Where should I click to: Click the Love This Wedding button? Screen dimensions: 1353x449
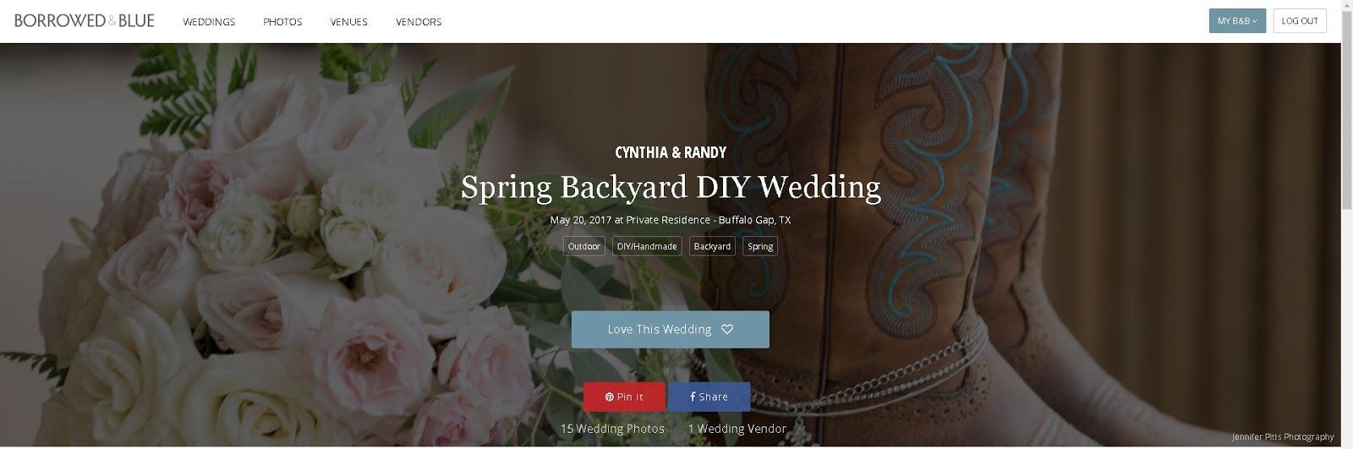pyautogui.click(x=671, y=330)
